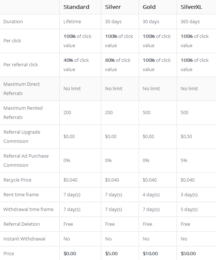Image resolution: width=216 pixels, height=260 pixels.
Task: Select the SilverXL price of $50.00
Action: [188, 253]
